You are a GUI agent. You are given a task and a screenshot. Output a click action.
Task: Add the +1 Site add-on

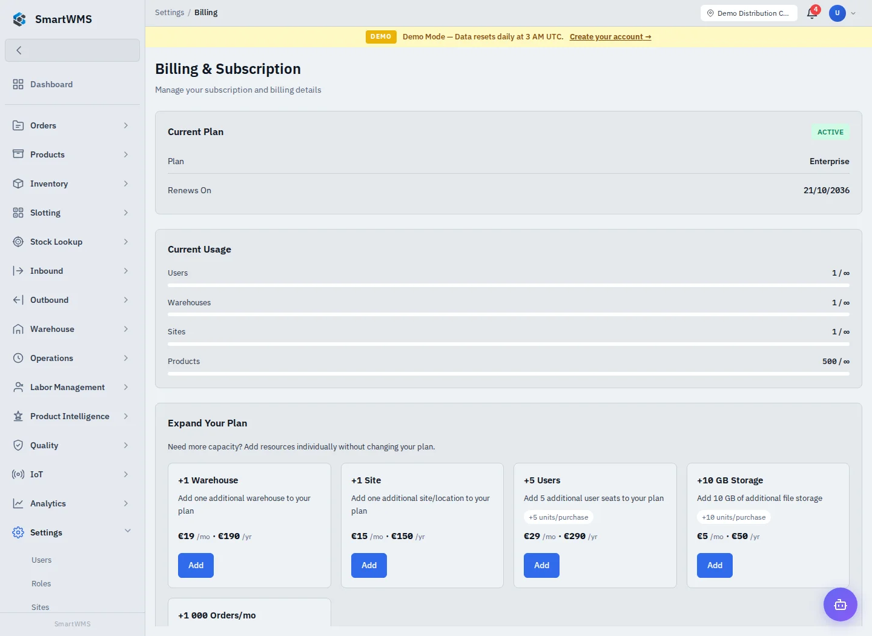pyautogui.click(x=369, y=565)
